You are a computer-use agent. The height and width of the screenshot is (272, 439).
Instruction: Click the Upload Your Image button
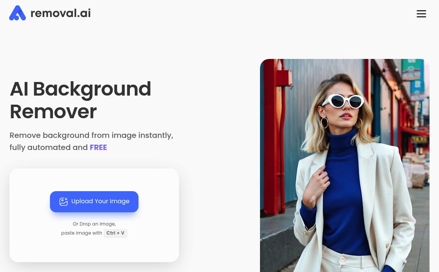(94, 202)
